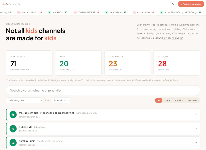Click the warning icon next to Vlad and Niki ESP
The height and width of the screenshot is (150, 206).
[75, 12]
